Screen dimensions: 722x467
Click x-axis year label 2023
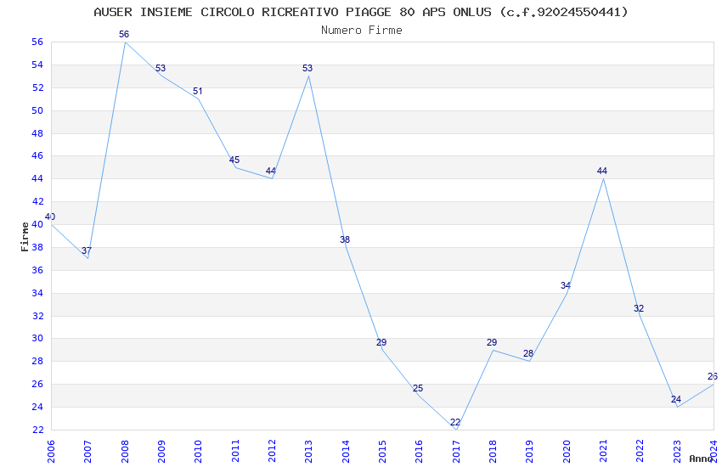pyautogui.click(x=677, y=452)
